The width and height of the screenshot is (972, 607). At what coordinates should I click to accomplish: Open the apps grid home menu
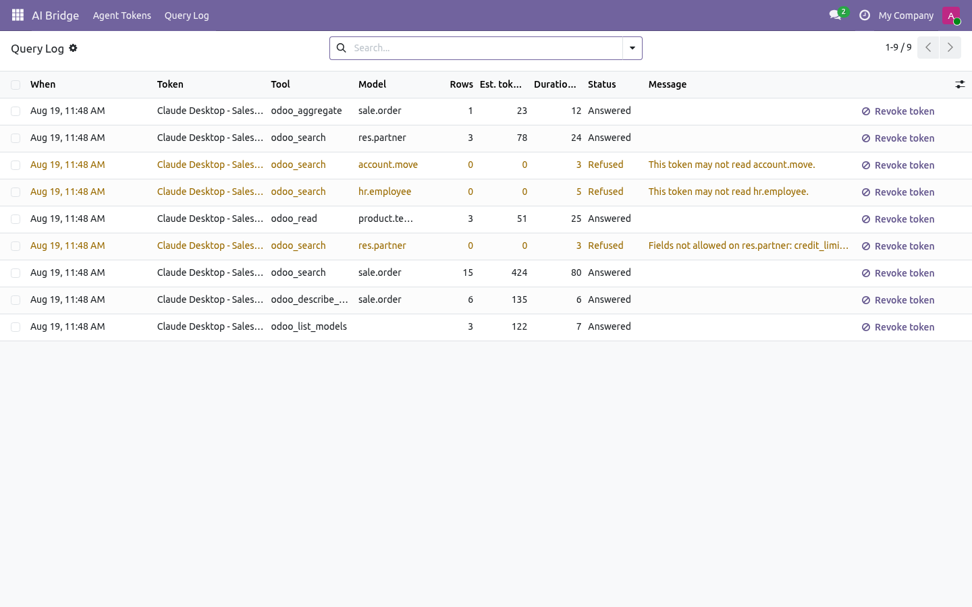tap(18, 15)
